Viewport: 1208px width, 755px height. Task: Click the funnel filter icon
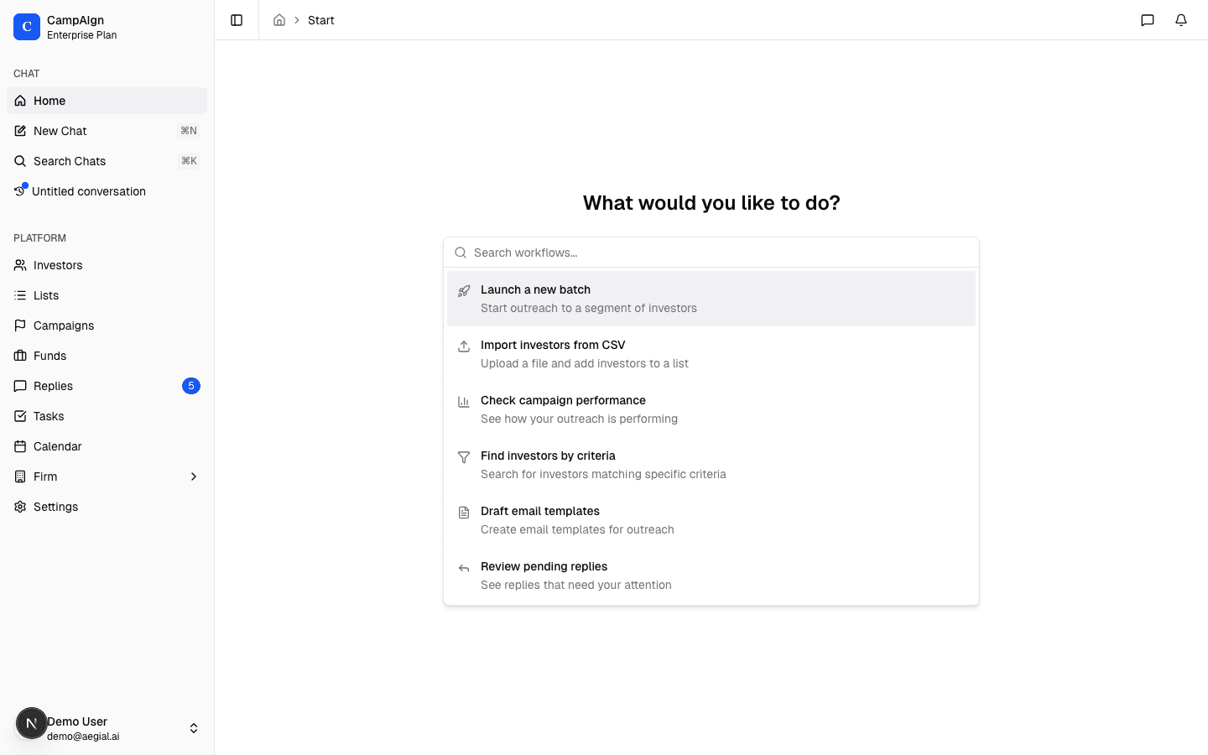pyautogui.click(x=464, y=457)
